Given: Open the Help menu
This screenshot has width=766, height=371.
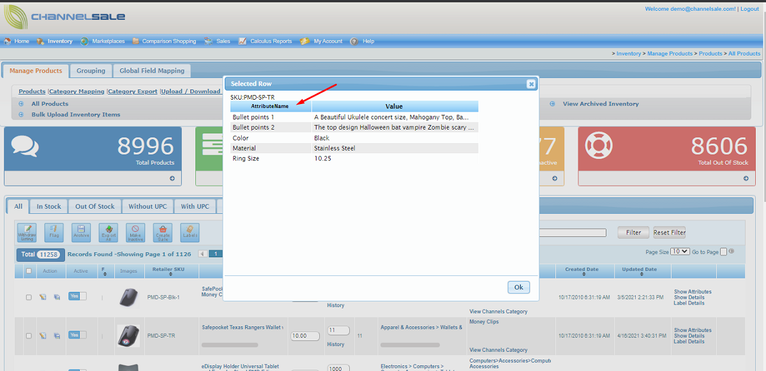Looking at the screenshot, I should 363,42.
